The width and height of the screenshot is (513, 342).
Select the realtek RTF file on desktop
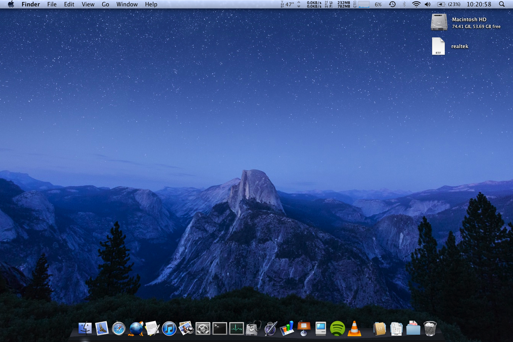pyautogui.click(x=438, y=46)
